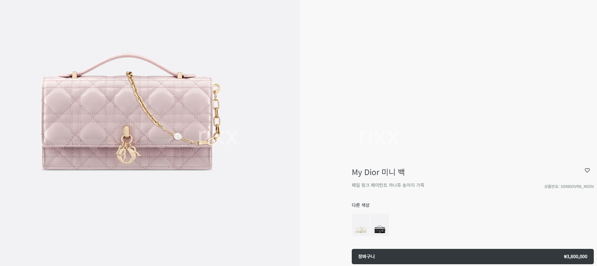Click the right gold handle mount of bag
The width and height of the screenshot is (597, 266).
pyautogui.click(x=180, y=75)
